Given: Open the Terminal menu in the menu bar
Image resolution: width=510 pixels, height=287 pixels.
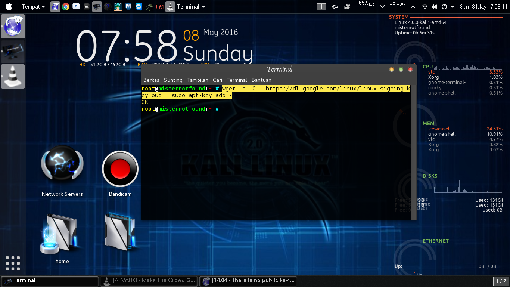Looking at the screenshot, I should click(x=237, y=80).
